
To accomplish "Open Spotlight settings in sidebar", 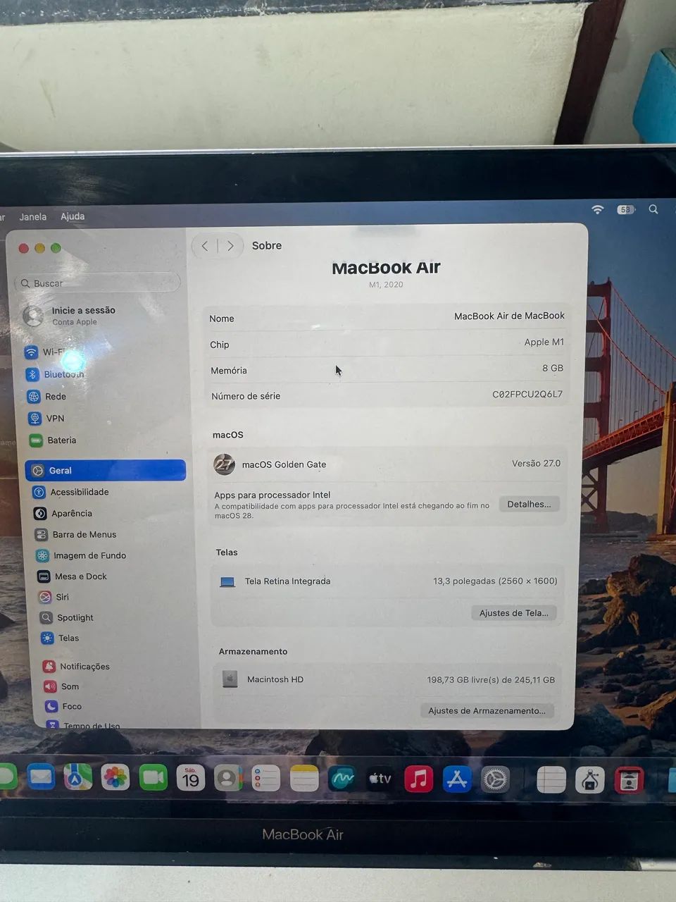I will pyautogui.click(x=68, y=617).
